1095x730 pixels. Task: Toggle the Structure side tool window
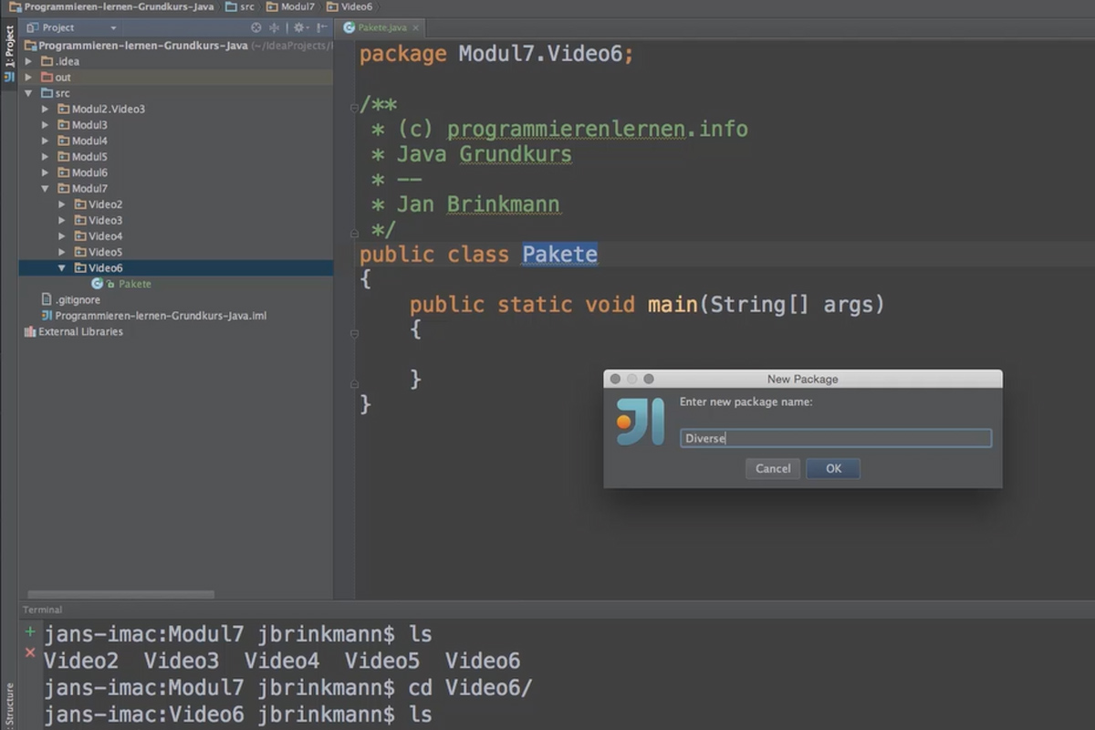[x=9, y=706]
